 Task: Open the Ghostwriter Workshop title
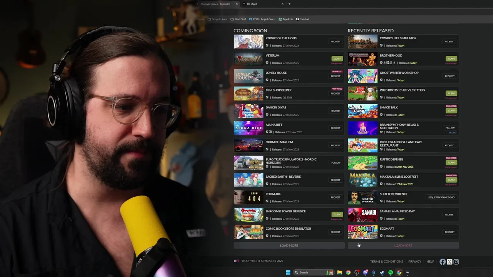click(399, 73)
